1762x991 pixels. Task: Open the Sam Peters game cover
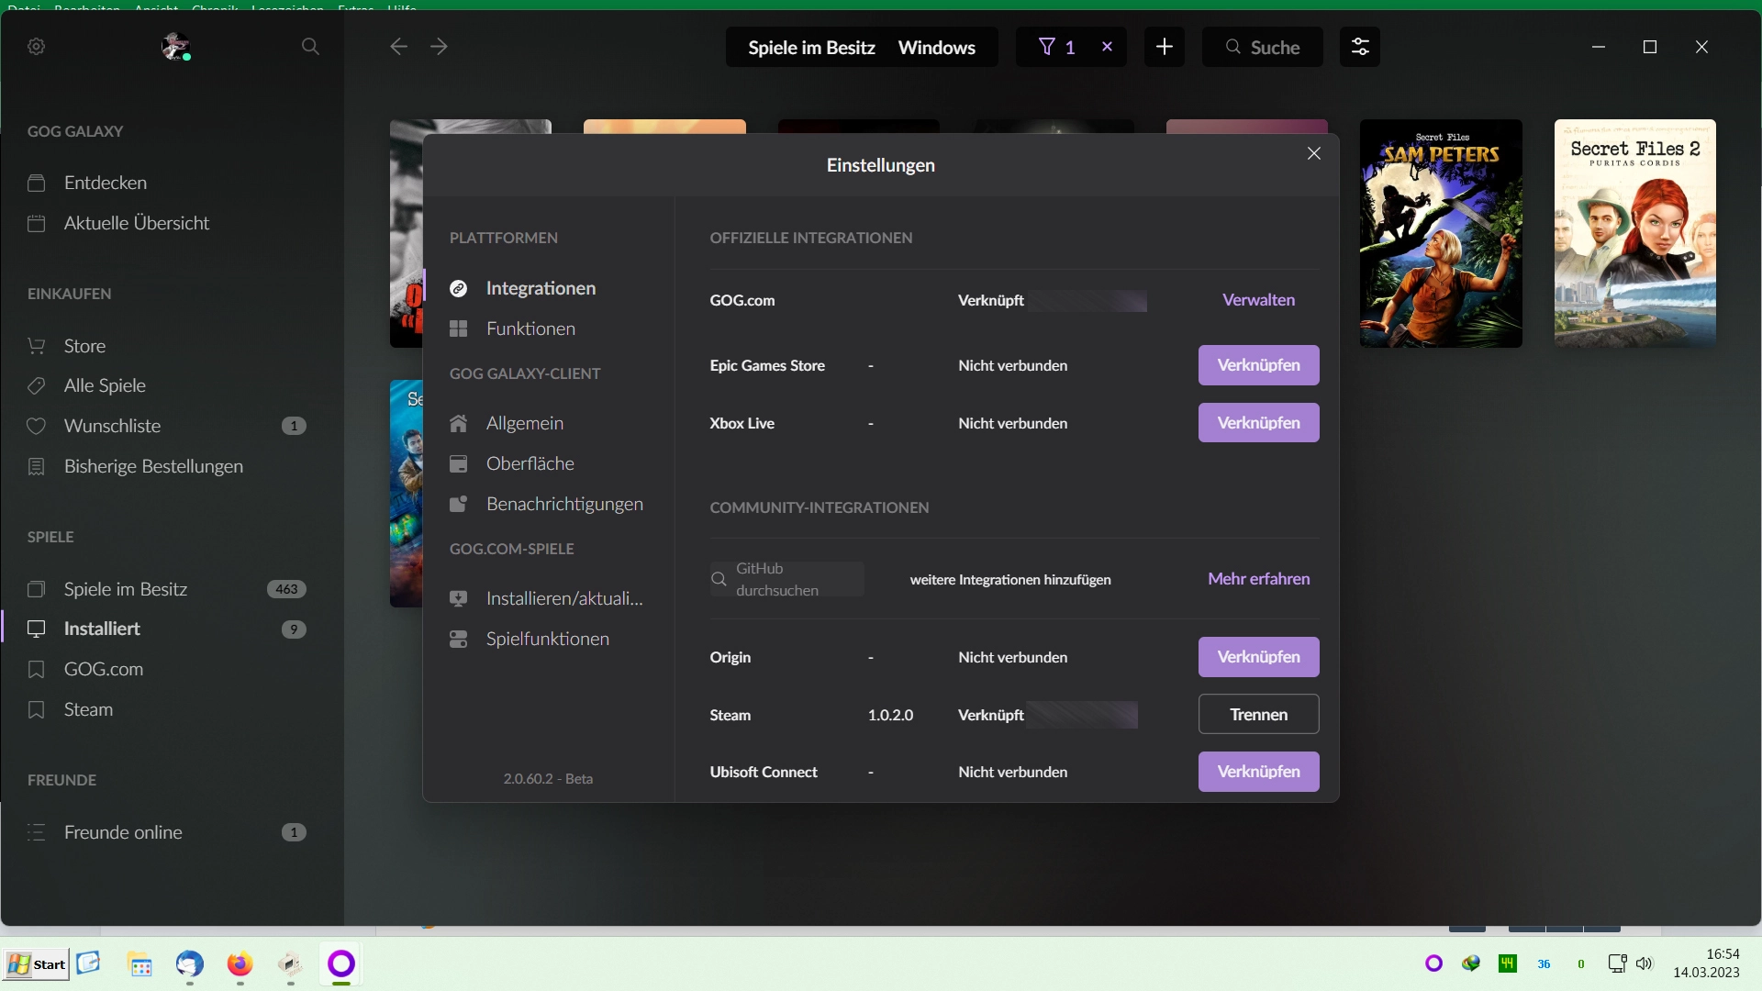[1440, 233]
